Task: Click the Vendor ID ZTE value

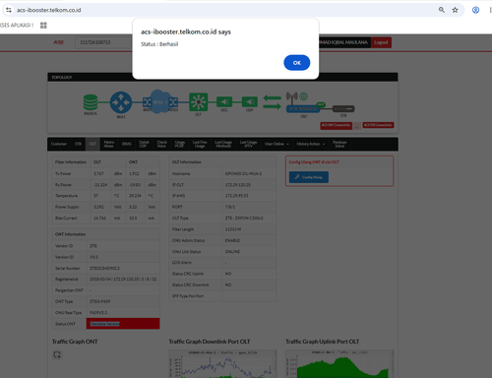Action: pos(93,246)
